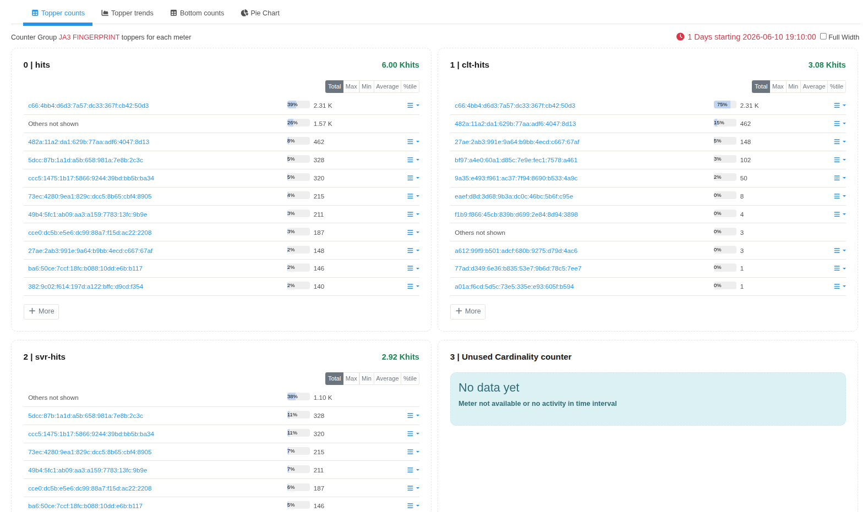Open menu icon for 27ae:2ab3 row in clt-hits panel
868x512 pixels.
839,142
